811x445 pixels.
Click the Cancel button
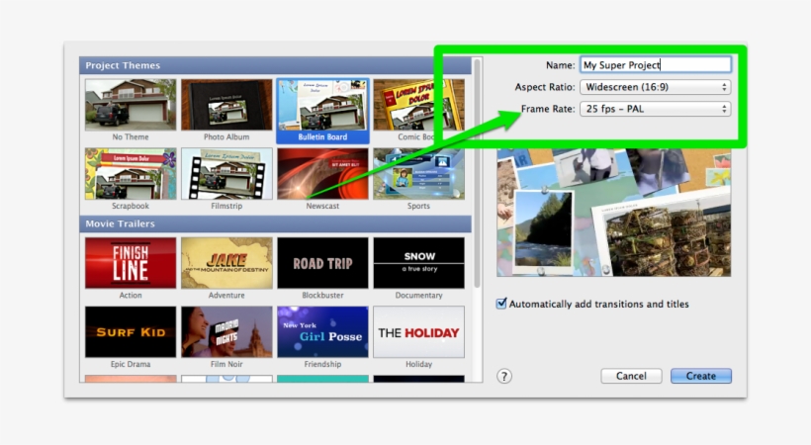[x=631, y=376]
